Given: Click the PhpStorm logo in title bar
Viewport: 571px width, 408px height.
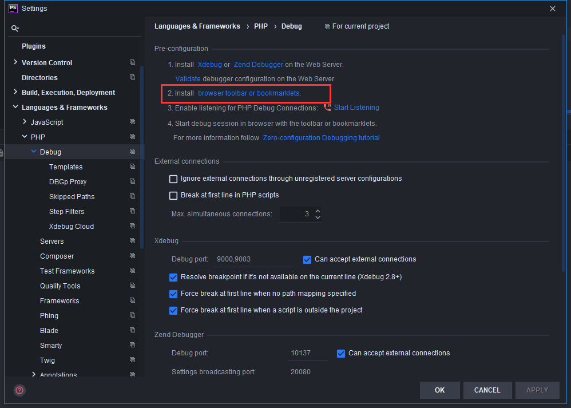Looking at the screenshot, I should click(x=13, y=9).
